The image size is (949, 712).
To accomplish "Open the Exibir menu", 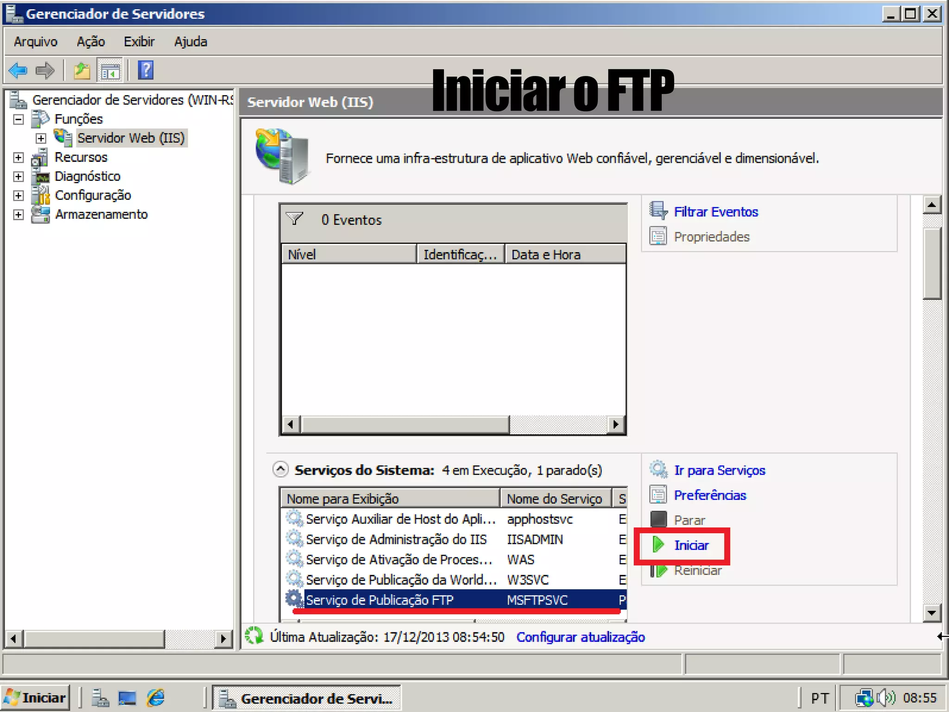I will click(139, 42).
